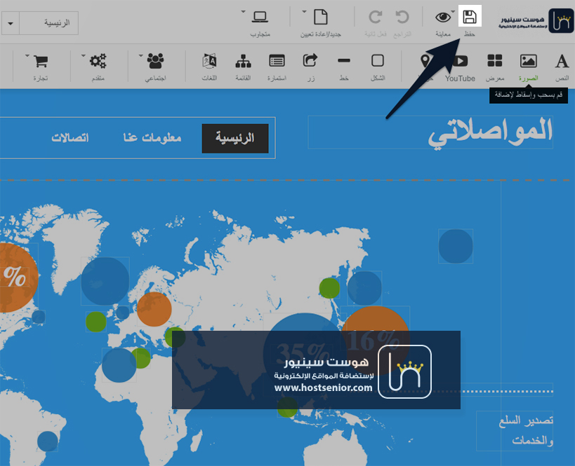Click the blue circle over West Africa
Screen dimensions: 575x466
tap(119, 365)
